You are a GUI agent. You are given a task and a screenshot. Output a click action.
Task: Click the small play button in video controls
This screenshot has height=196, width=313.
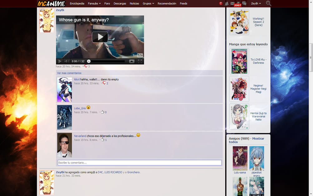click(60, 61)
